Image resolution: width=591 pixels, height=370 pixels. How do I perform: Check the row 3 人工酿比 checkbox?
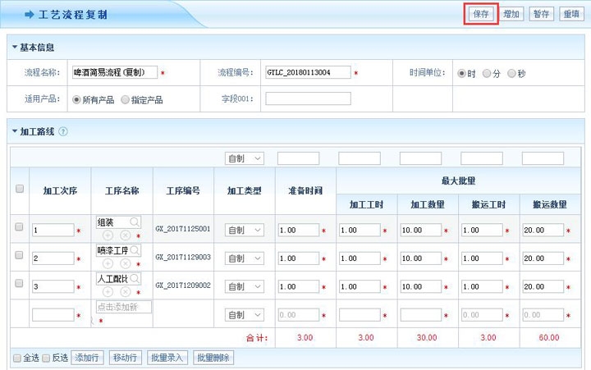[x=19, y=283]
